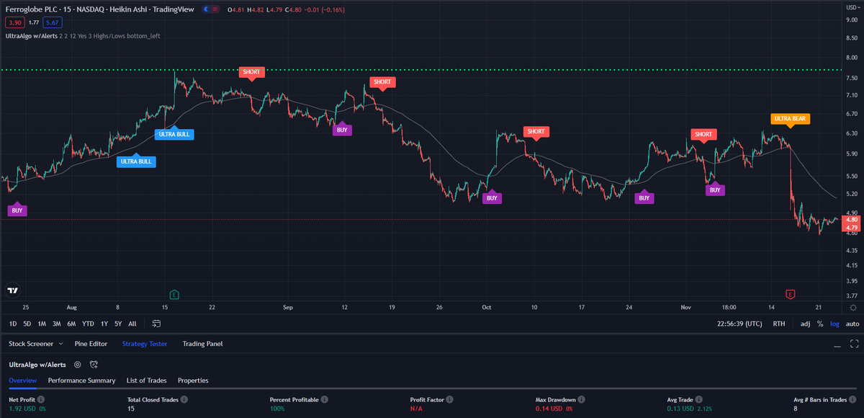Toggle auto scale mode
864x418 pixels.
(x=851, y=324)
